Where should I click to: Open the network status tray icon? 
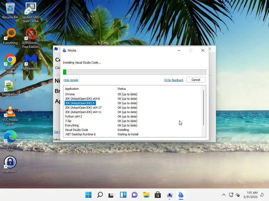(231, 195)
